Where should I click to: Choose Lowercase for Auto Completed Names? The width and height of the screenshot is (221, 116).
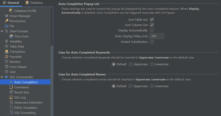[x=152, y=86]
